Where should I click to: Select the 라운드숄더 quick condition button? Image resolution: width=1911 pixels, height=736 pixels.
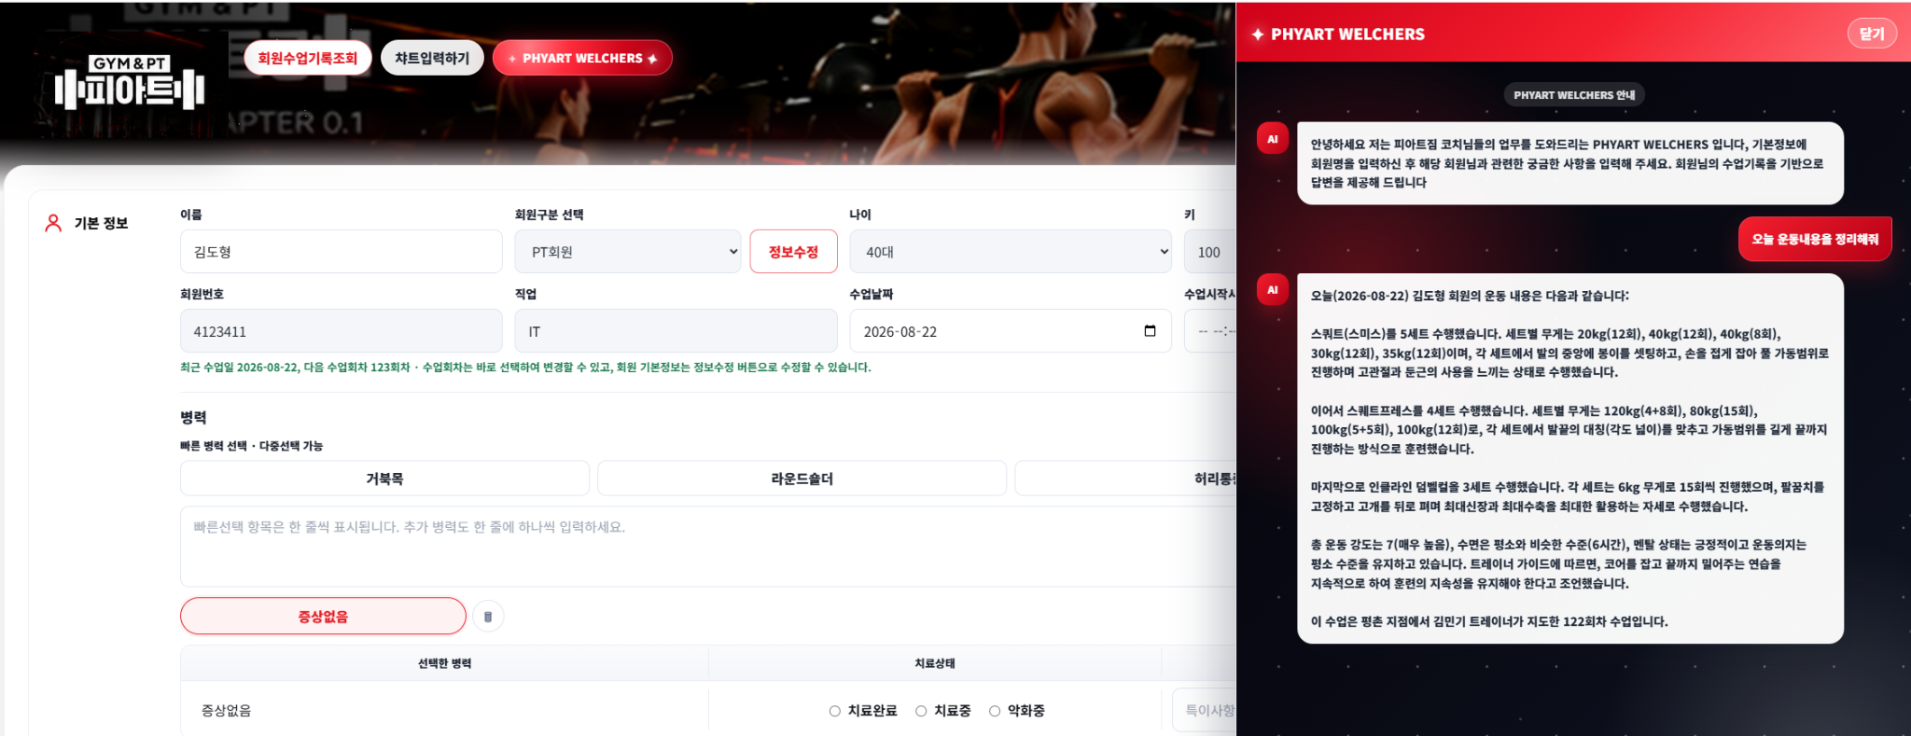coord(802,479)
